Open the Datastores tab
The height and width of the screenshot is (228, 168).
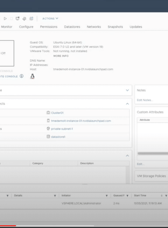pyautogui.click(x=72, y=27)
